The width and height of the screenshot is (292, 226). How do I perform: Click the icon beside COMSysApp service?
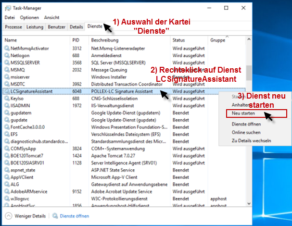7,149
